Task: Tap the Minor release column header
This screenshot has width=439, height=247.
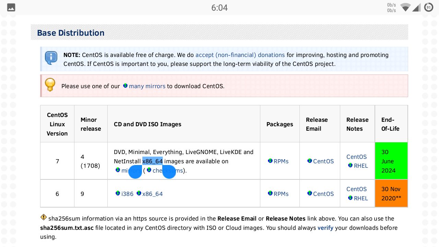Action: tap(91, 124)
